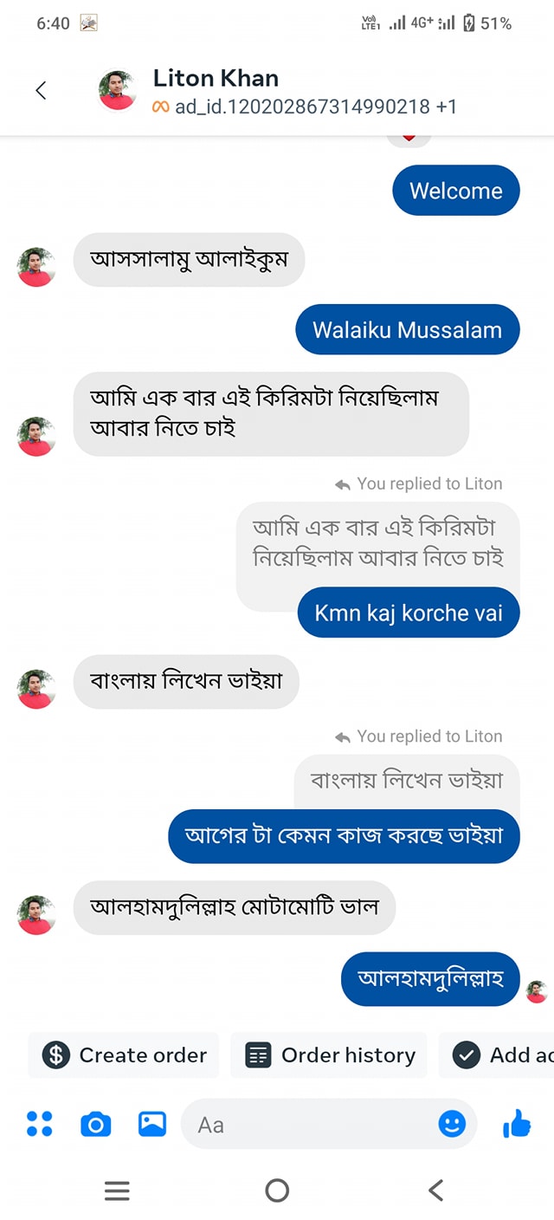Screen dimensions: 554x1220
Task: Tap the 'Welcome' message bubble
Action: pyautogui.click(x=455, y=191)
